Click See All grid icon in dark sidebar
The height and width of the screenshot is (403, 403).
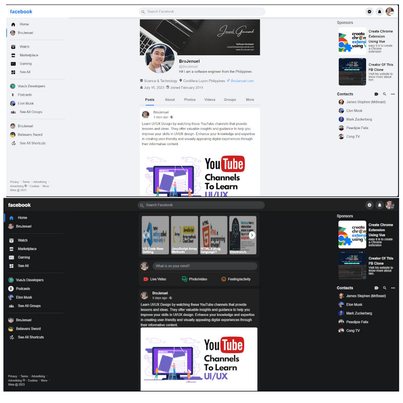[x=11, y=266]
